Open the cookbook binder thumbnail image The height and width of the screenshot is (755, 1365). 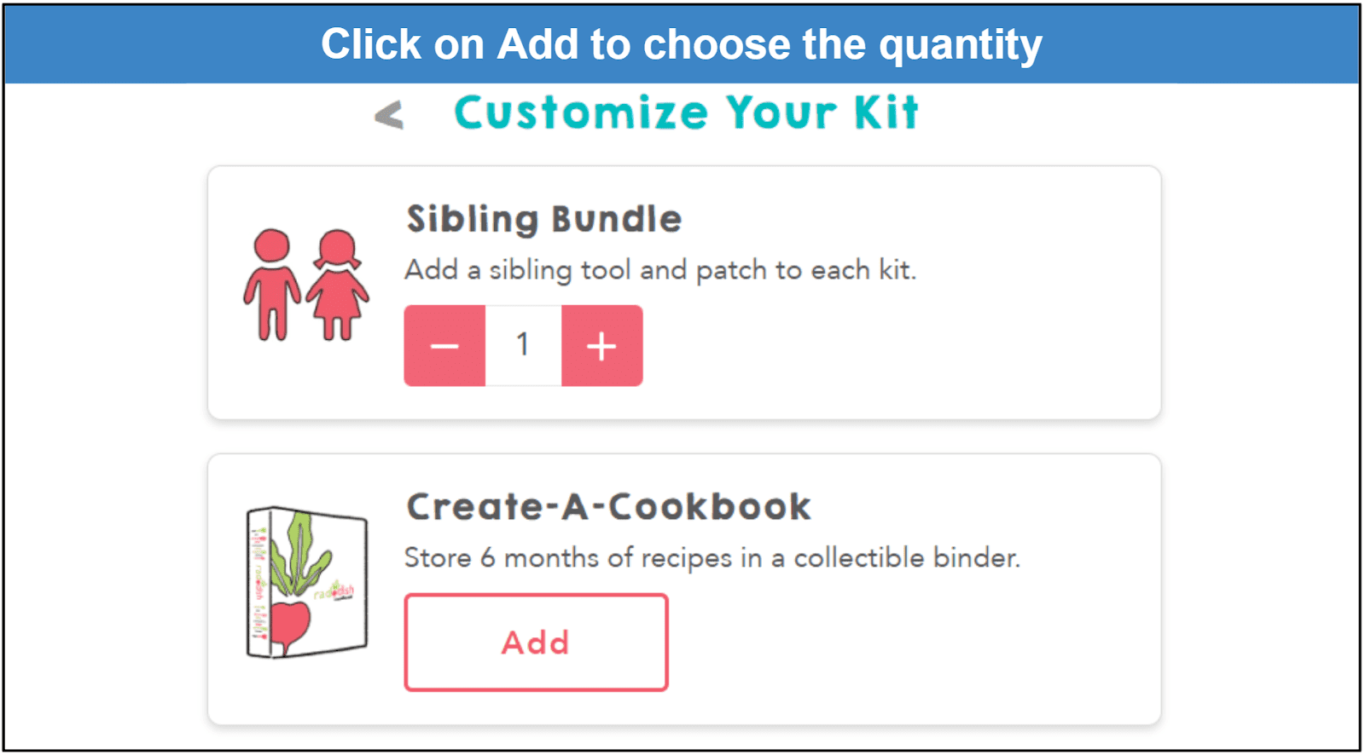click(307, 583)
